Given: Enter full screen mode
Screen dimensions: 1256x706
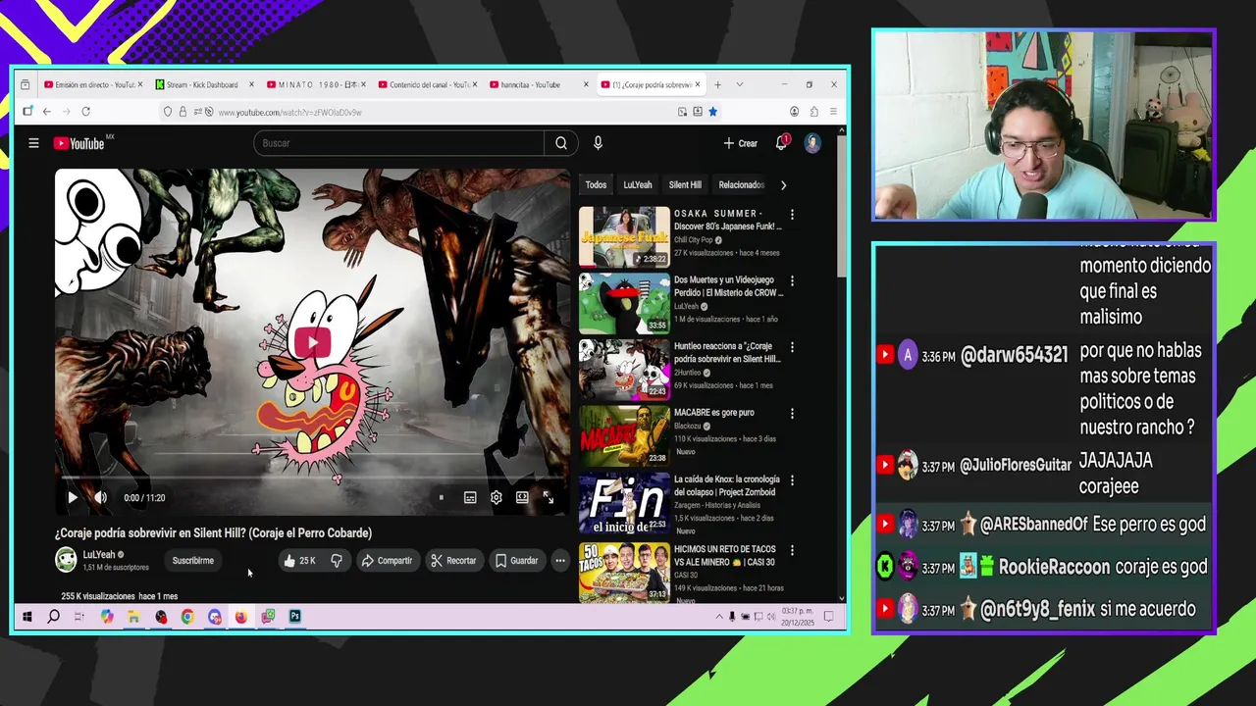Looking at the screenshot, I should click(549, 498).
